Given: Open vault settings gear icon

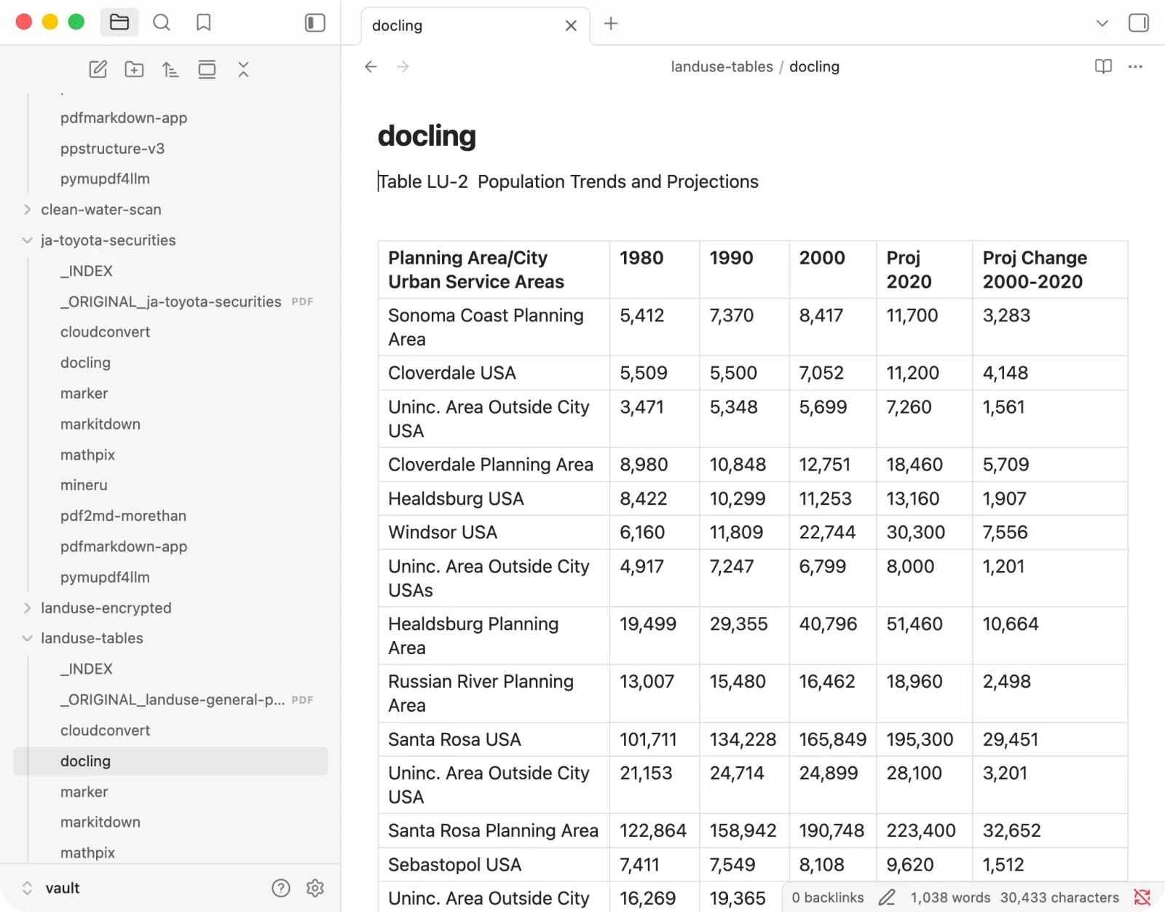Looking at the screenshot, I should [x=315, y=888].
